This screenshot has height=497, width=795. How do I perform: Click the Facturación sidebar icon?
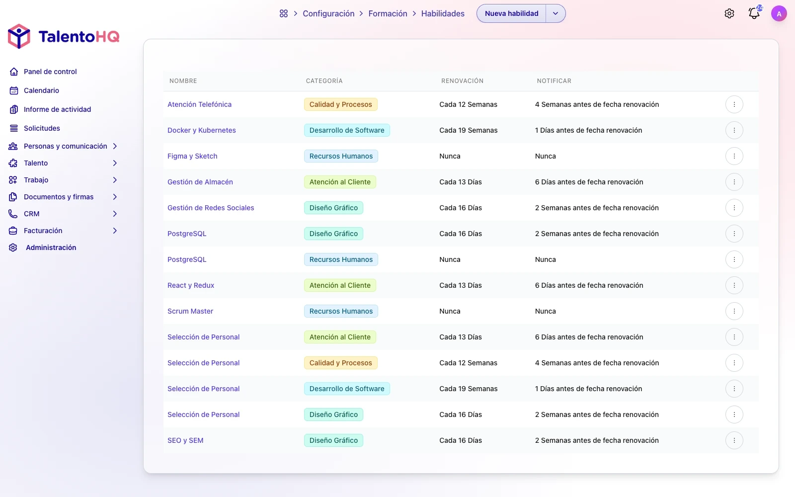[x=13, y=231]
